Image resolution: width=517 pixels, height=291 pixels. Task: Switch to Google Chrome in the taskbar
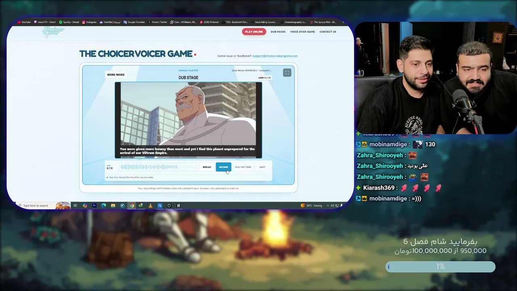132,206
